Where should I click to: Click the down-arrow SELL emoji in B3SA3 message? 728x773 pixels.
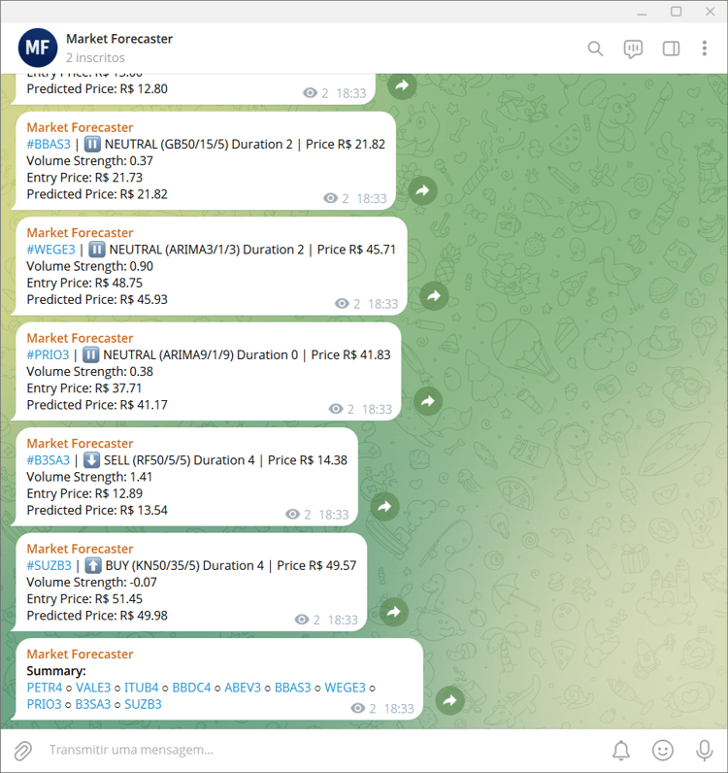(91, 460)
